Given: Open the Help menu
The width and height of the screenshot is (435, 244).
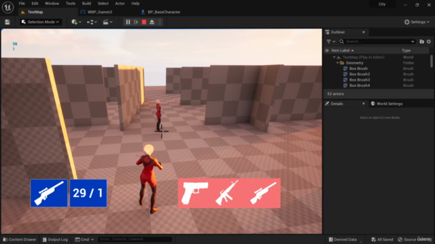Looking at the screenshot, I should pos(135,3).
